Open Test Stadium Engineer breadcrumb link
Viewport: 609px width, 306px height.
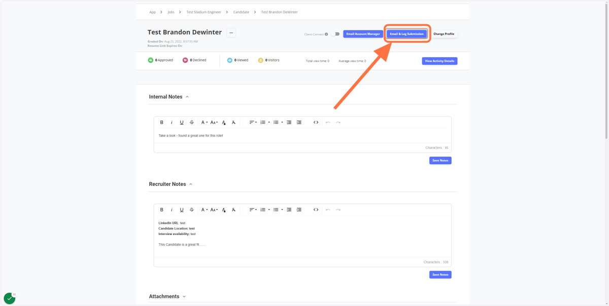tap(204, 12)
